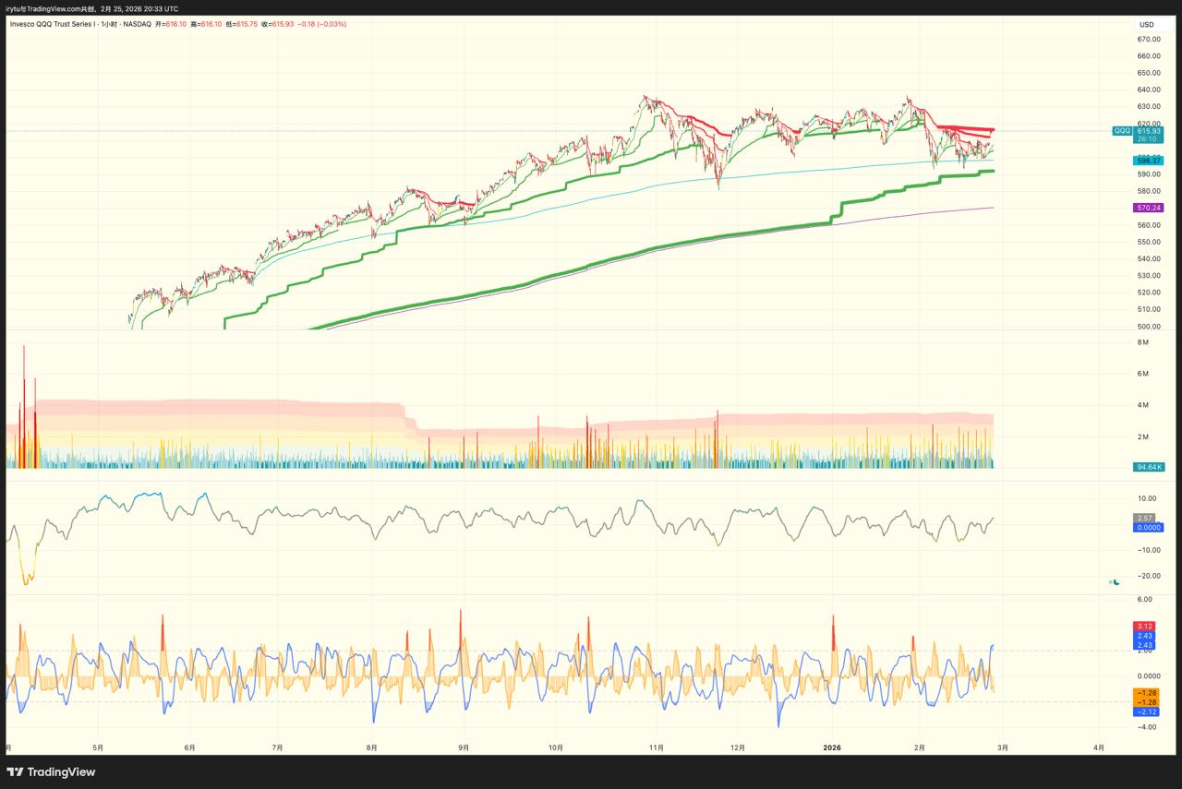The width and height of the screenshot is (1182, 789).
Task: Click the cyan 598.37 price label
Action: [x=1148, y=161]
